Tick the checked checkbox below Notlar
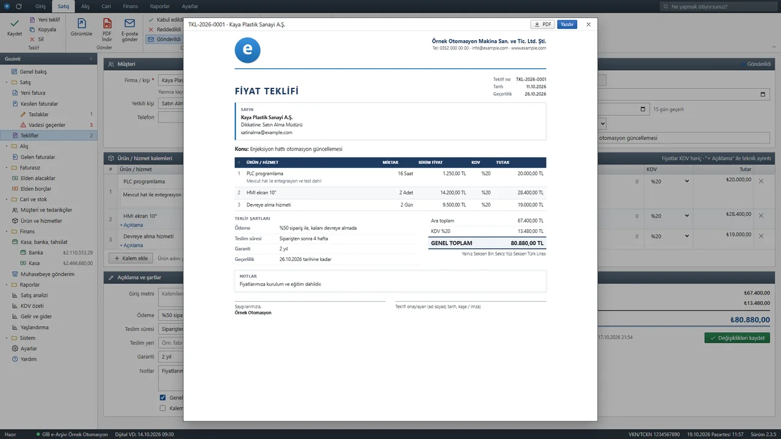This screenshot has height=439, width=781. pos(163,398)
